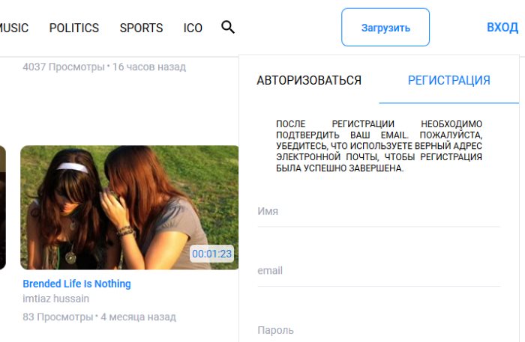Select the РЕГИСТРАЦИЯ tab
The image size is (525, 342).
pos(448,81)
